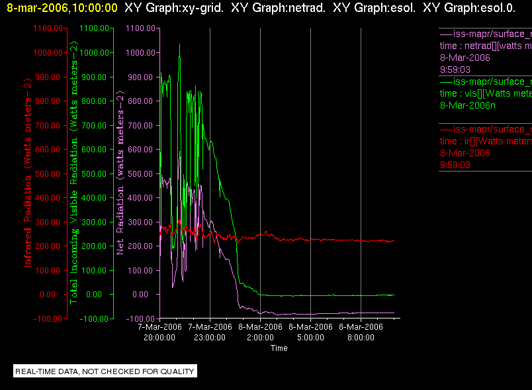The height and width of the screenshot is (390, 532).
Task: Select 'XY Graph:esol.' title text
Action: tap(375, 7)
